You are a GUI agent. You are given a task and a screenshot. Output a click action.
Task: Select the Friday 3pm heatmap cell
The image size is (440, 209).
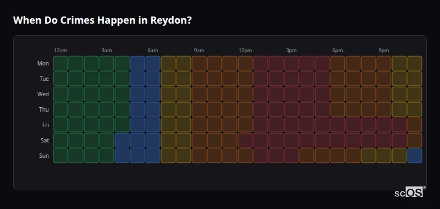pos(291,125)
